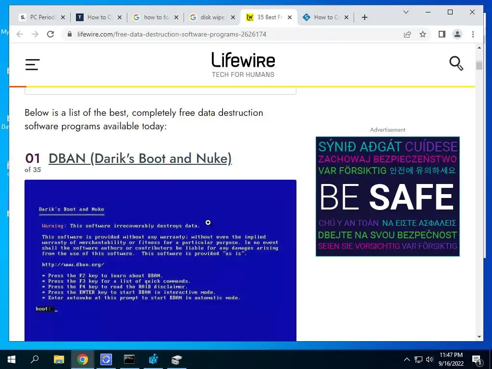492x369 pixels.
Task: Open the volume tray icon
Action: tap(430, 359)
